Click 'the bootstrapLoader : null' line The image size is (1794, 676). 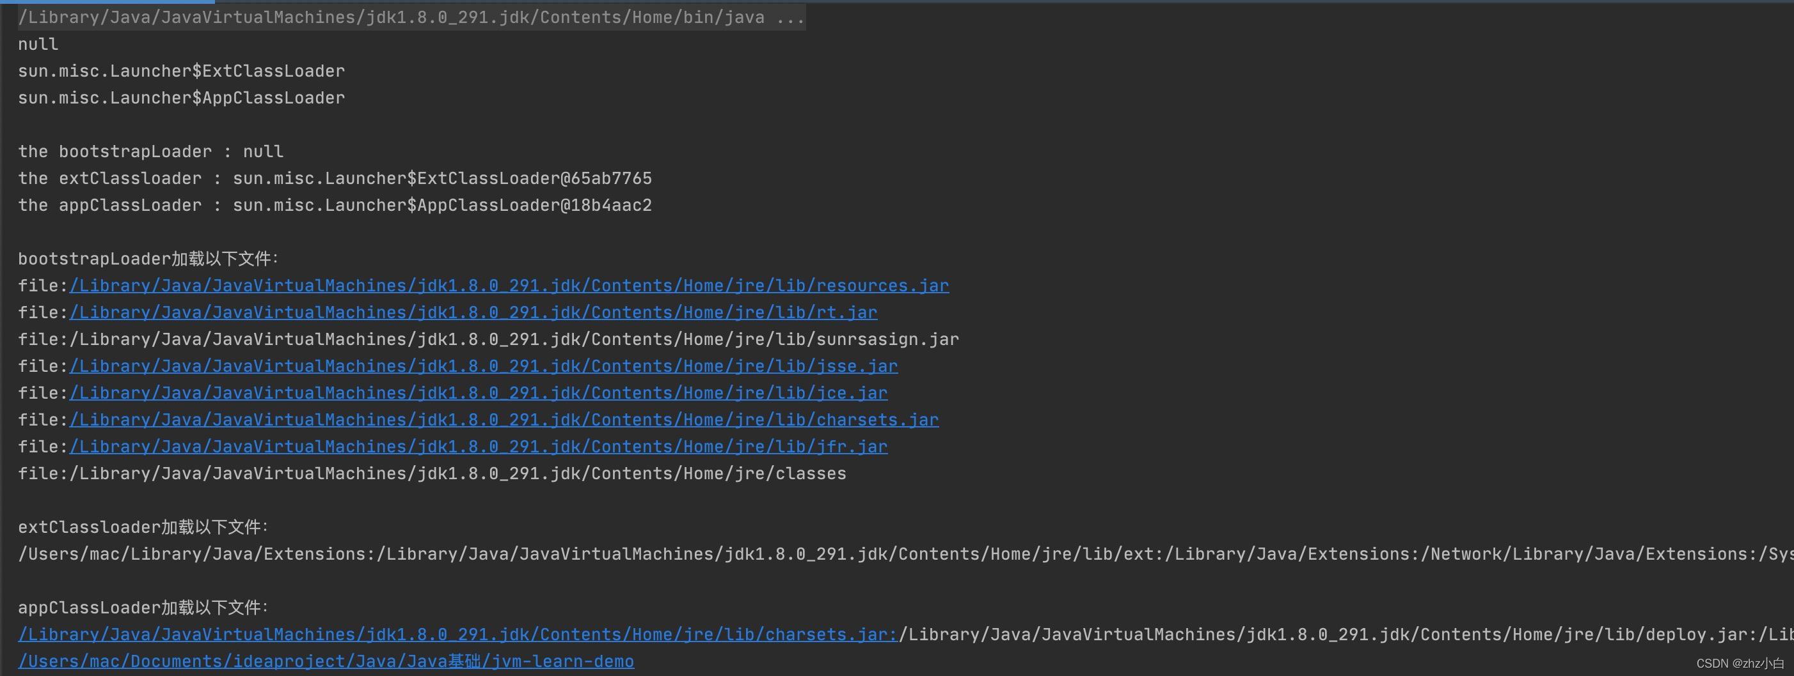[150, 151]
